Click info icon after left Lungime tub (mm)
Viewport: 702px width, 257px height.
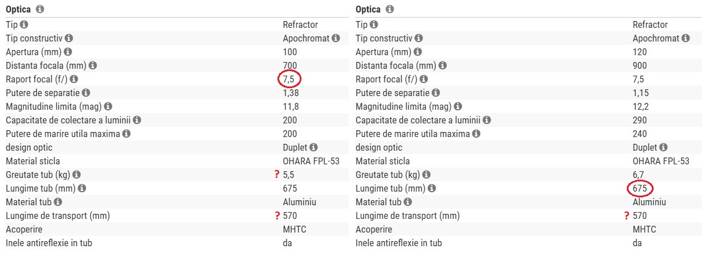coord(82,188)
